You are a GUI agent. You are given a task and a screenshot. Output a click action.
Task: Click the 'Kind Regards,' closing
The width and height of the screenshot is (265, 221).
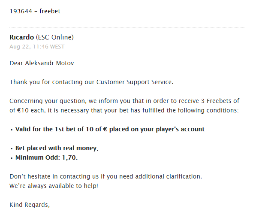[30, 205]
